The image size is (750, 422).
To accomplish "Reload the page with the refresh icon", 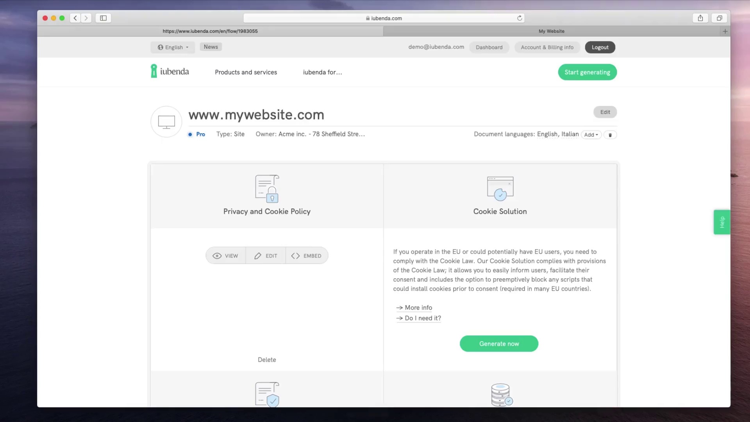I will tap(520, 18).
